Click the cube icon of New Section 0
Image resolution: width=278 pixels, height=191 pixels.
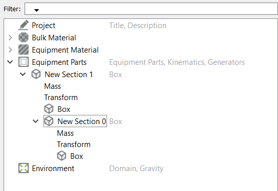(x=49, y=121)
